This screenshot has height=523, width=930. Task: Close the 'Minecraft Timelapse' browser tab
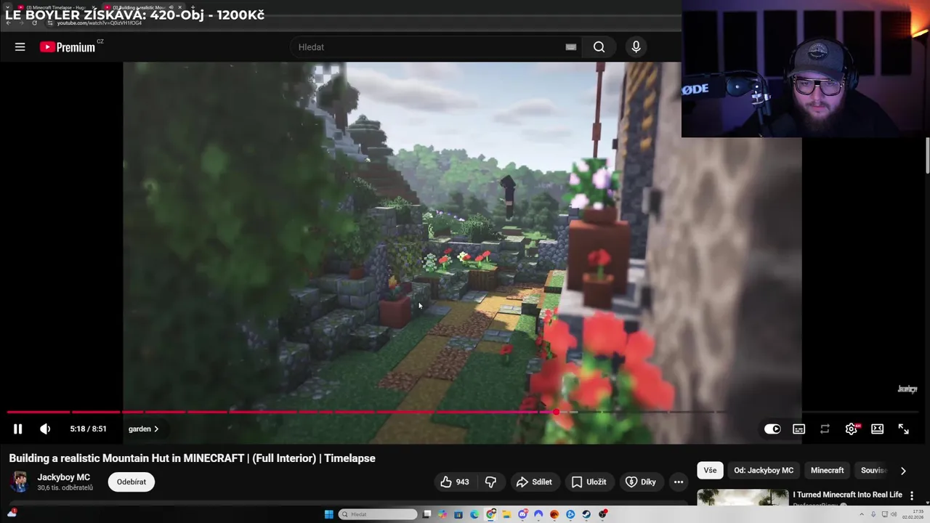(94, 7)
